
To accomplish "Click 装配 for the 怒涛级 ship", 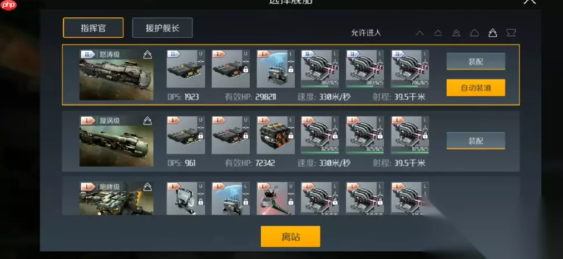I will (476, 61).
